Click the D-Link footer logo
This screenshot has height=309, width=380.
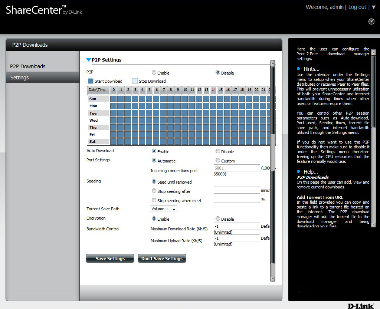[x=361, y=306]
